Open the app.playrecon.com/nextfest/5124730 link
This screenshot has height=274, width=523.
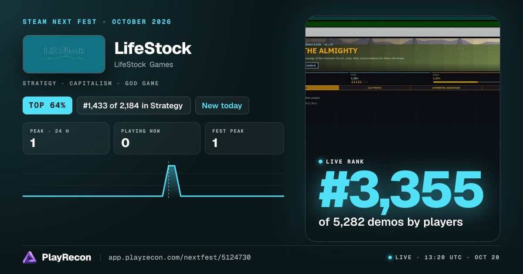tap(180, 257)
